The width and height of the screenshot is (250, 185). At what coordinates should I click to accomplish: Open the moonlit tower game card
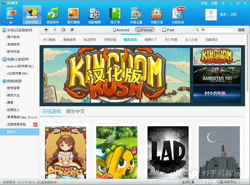[x=219, y=152]
